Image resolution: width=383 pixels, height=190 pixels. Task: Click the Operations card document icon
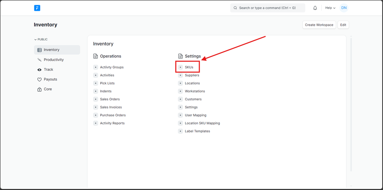coord(95,56)
